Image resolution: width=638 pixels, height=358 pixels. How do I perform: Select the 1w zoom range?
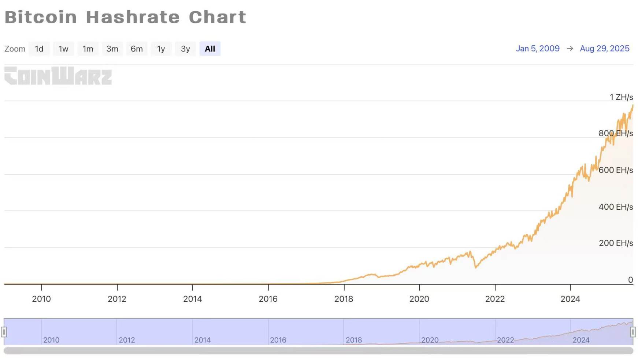pyautogui.click(x=63, y=49)
